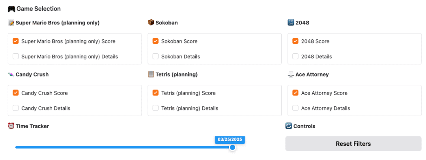
Task: Click the Candy Crush candy icon
Action: 11,74
